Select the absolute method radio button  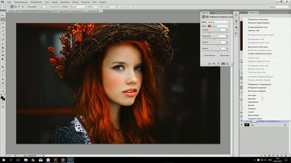coord(218,55)
